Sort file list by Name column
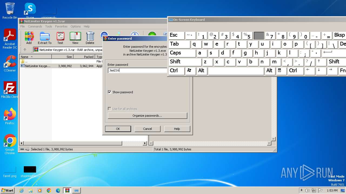The width and height of the screenshot is (346, 194). [35, 57]
